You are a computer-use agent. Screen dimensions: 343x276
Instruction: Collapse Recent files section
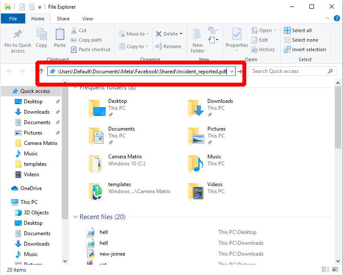point(75,217)
